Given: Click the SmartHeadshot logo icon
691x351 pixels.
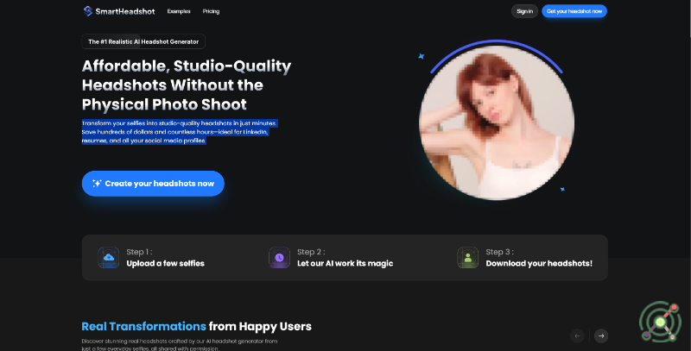Looking at the screenshot, I should (x=88, y=11).
